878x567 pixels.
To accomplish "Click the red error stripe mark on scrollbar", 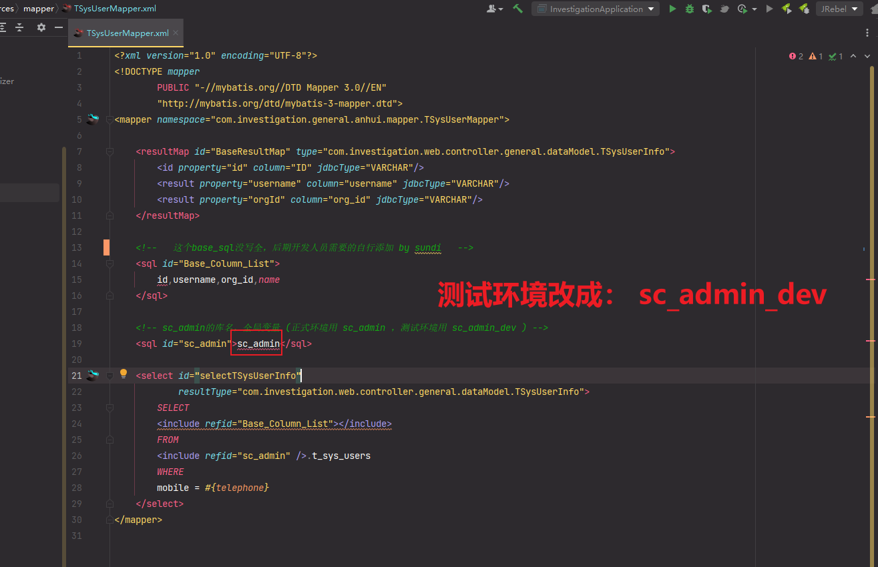I will tap(870, 279).
